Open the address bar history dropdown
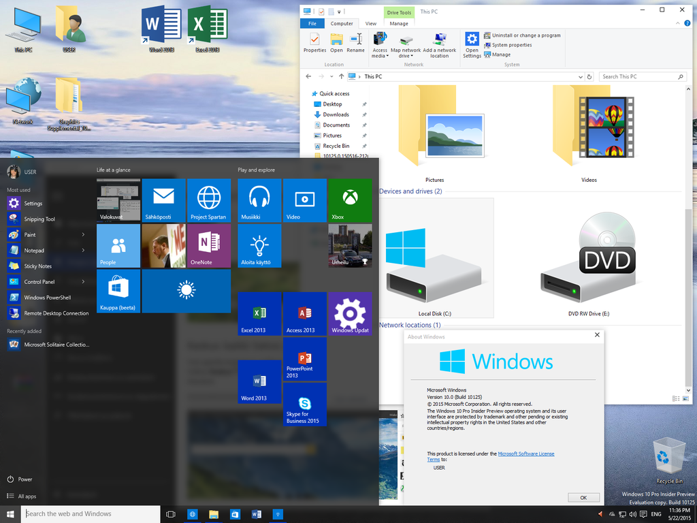The height and width of the screenshot is (523, 697). [580, 77]
